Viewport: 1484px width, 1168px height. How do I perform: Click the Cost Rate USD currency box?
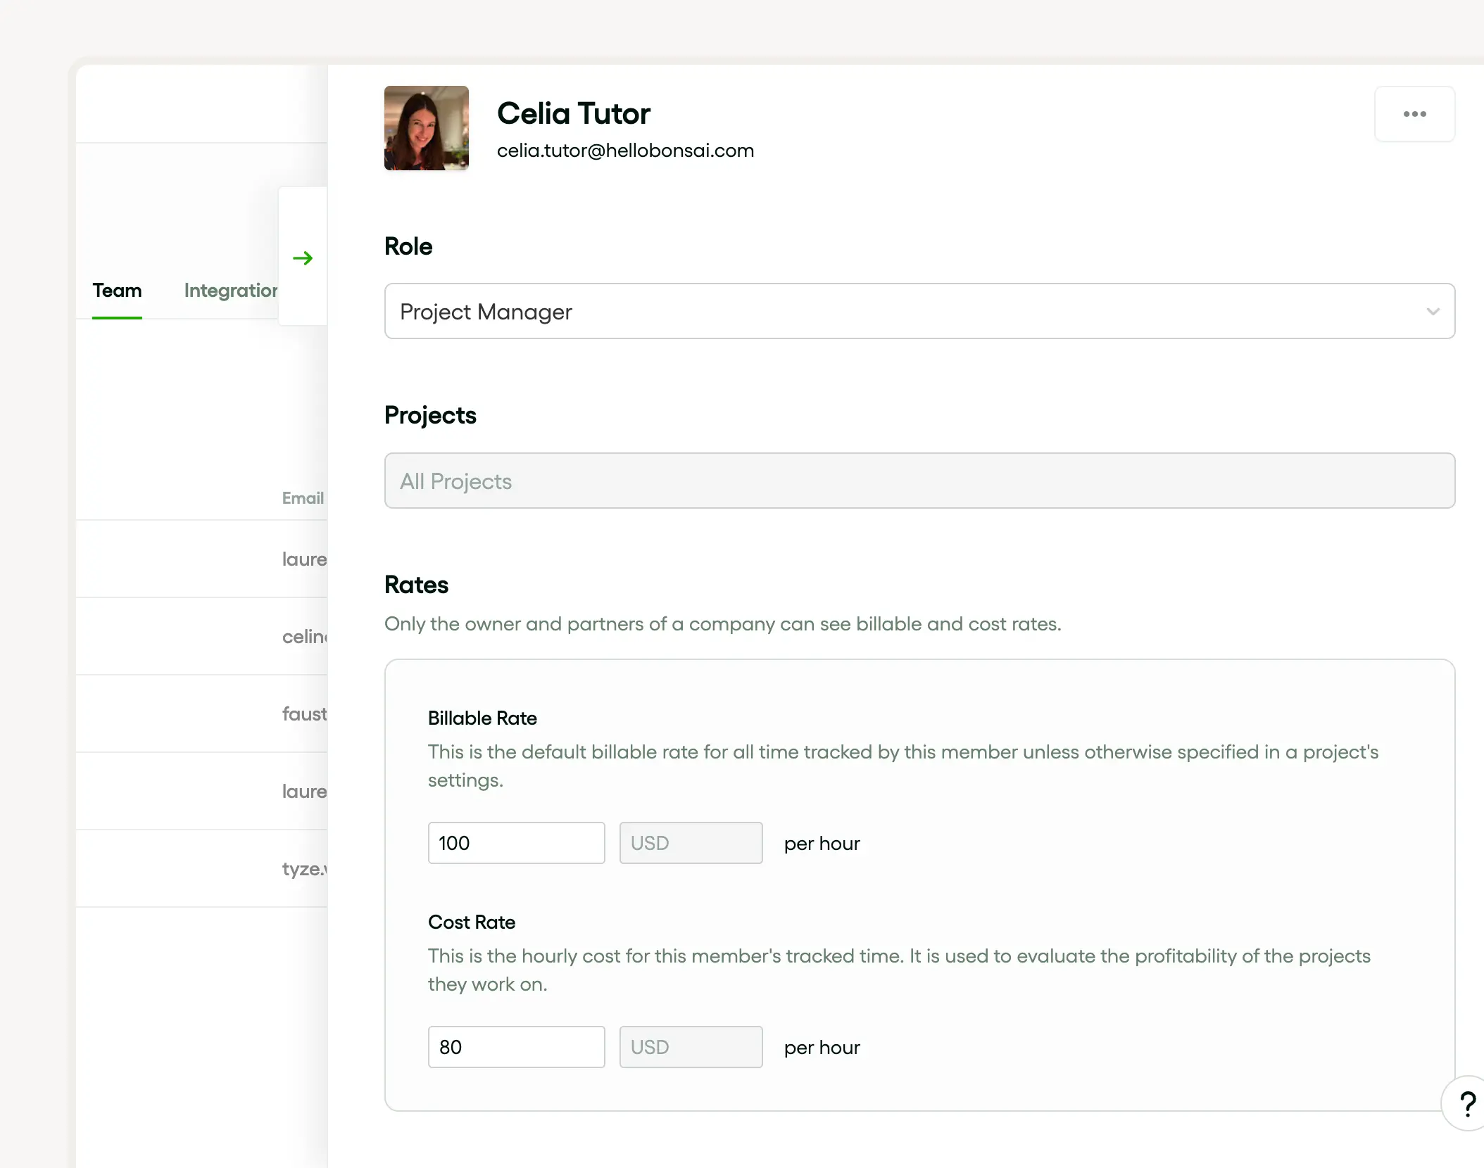click(x=690, y=1047)
